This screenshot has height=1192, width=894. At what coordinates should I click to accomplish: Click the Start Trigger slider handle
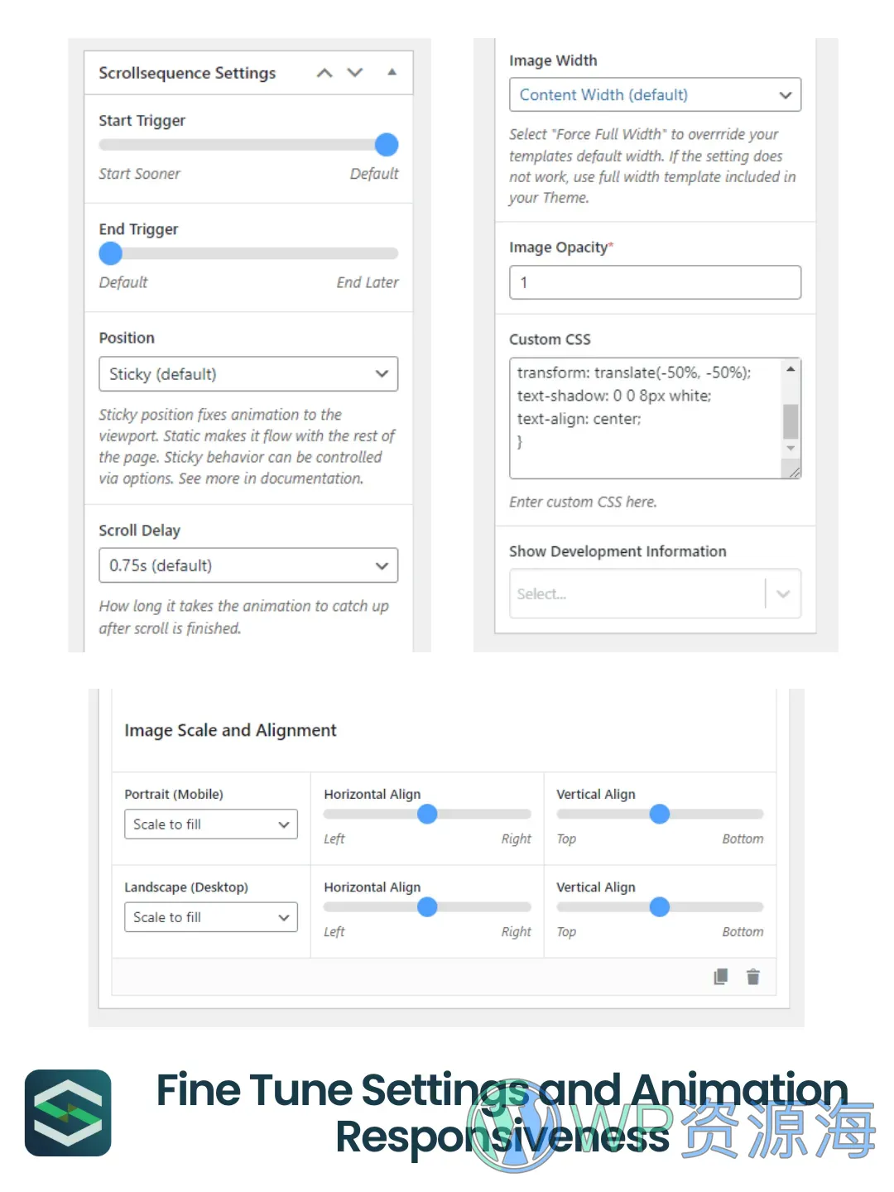tap(387, 145)
